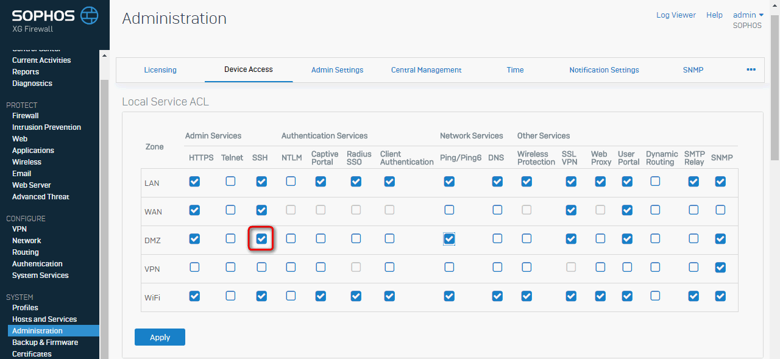
Task: Uncheck SNMP for the WiFi zone
Action: tap(720, 296)
